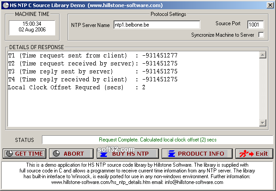Click the Exit button

tap(254, 154)
